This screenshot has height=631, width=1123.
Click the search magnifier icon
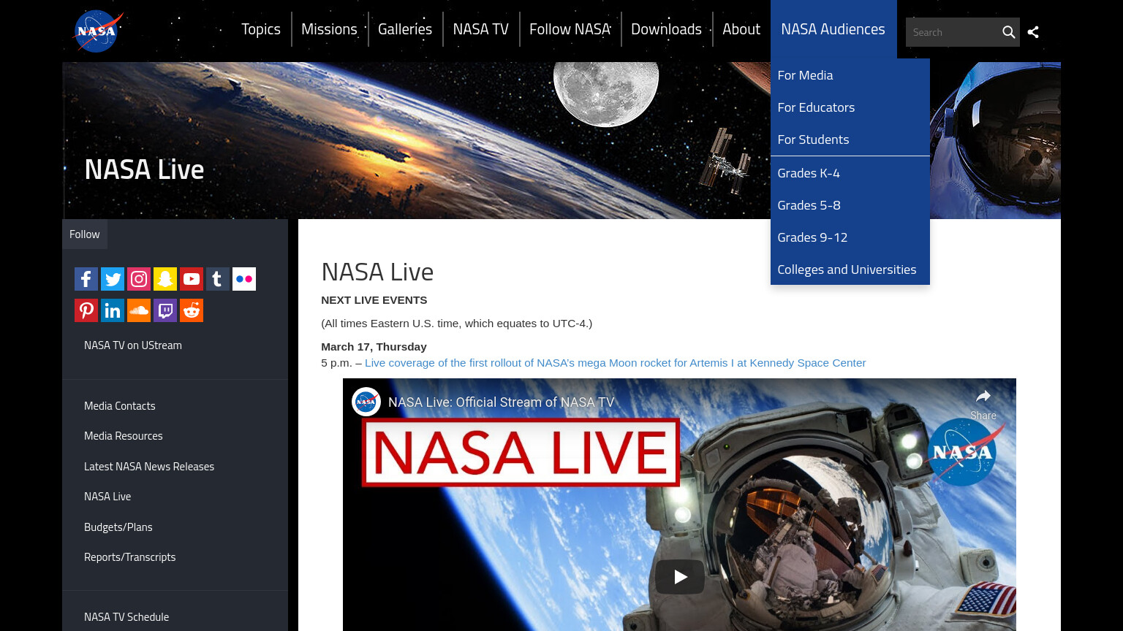point(1008,32)
